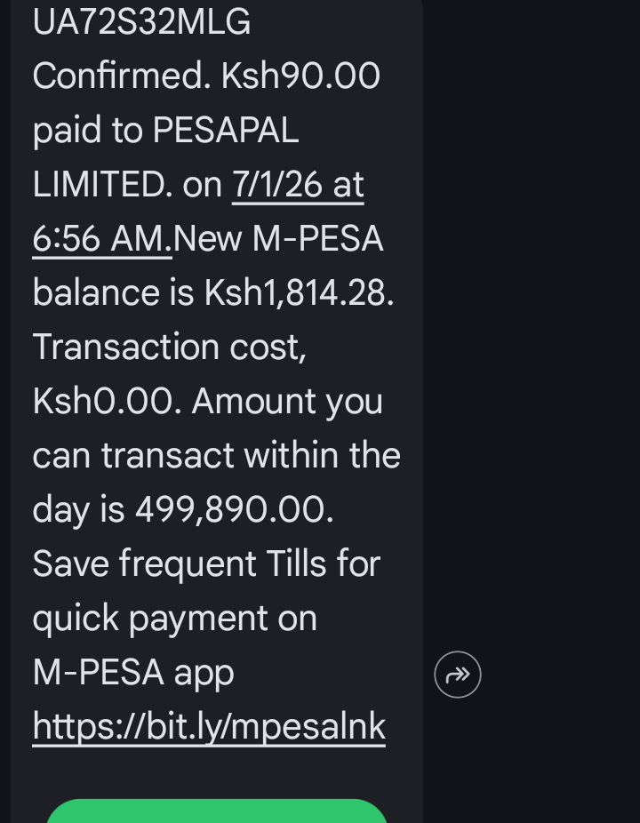Tap 'Save frequent Tills for' line
Screen dimensions: 640x823
click(206, 563)
